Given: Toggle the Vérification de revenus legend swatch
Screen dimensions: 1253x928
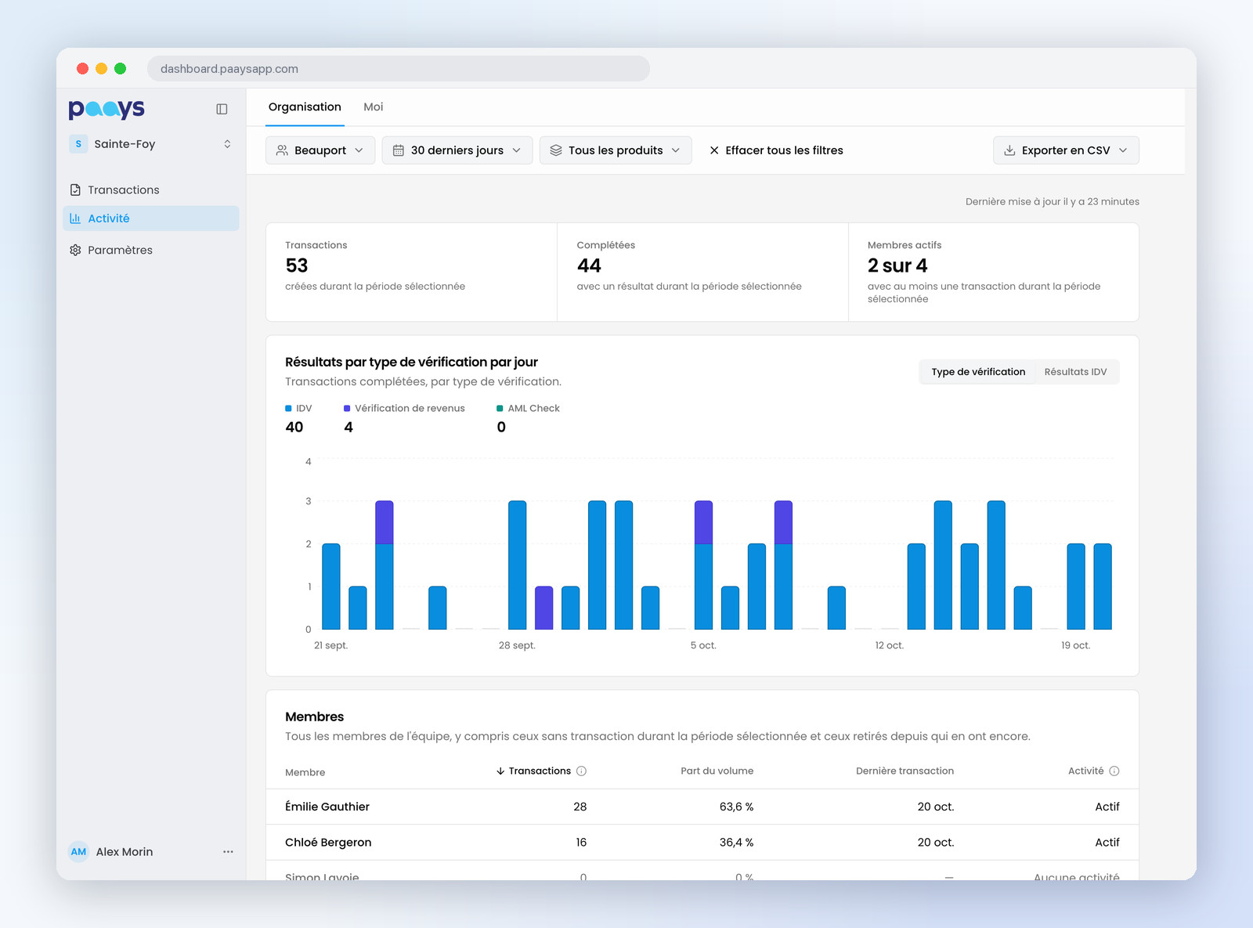Looking at the screenshot, I should [x=347, y=409].
